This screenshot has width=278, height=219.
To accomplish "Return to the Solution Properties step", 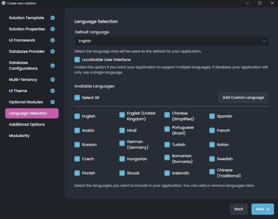I will click(x=27, y=29).
